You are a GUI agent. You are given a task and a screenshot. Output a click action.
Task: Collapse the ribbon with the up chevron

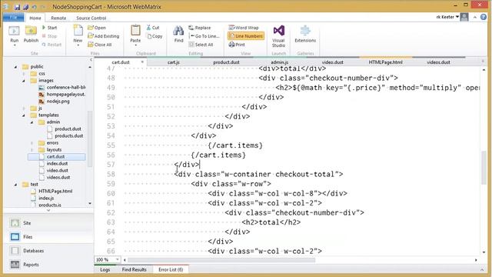point(475,17)
